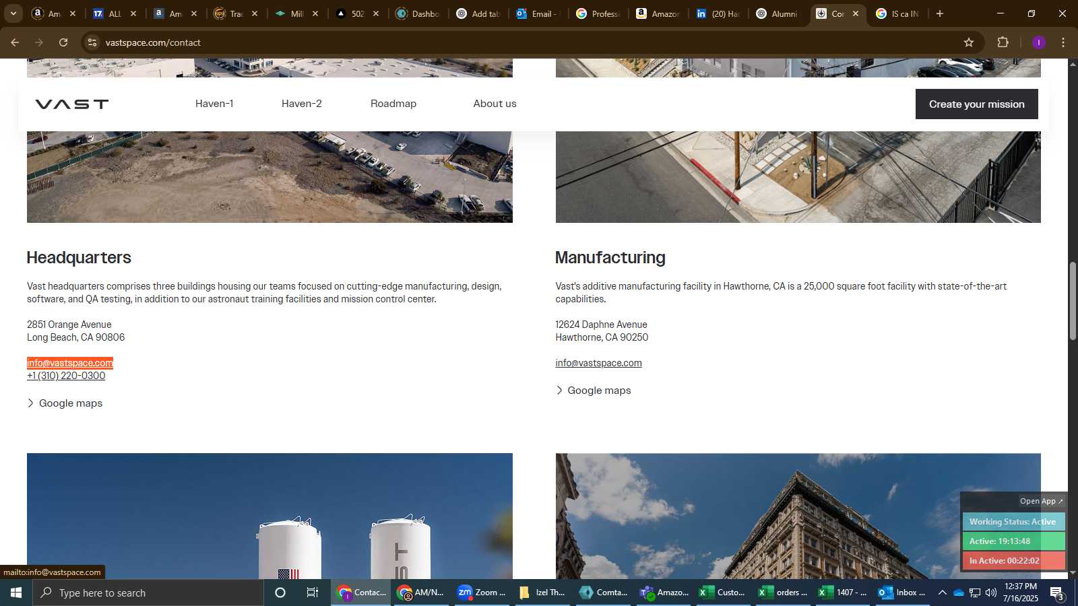
Task: Open Task View icon
Action: tap(313, 593)
